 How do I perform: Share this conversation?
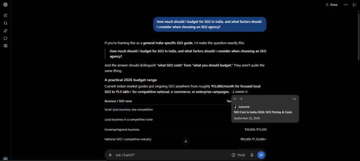click(332, 5)
